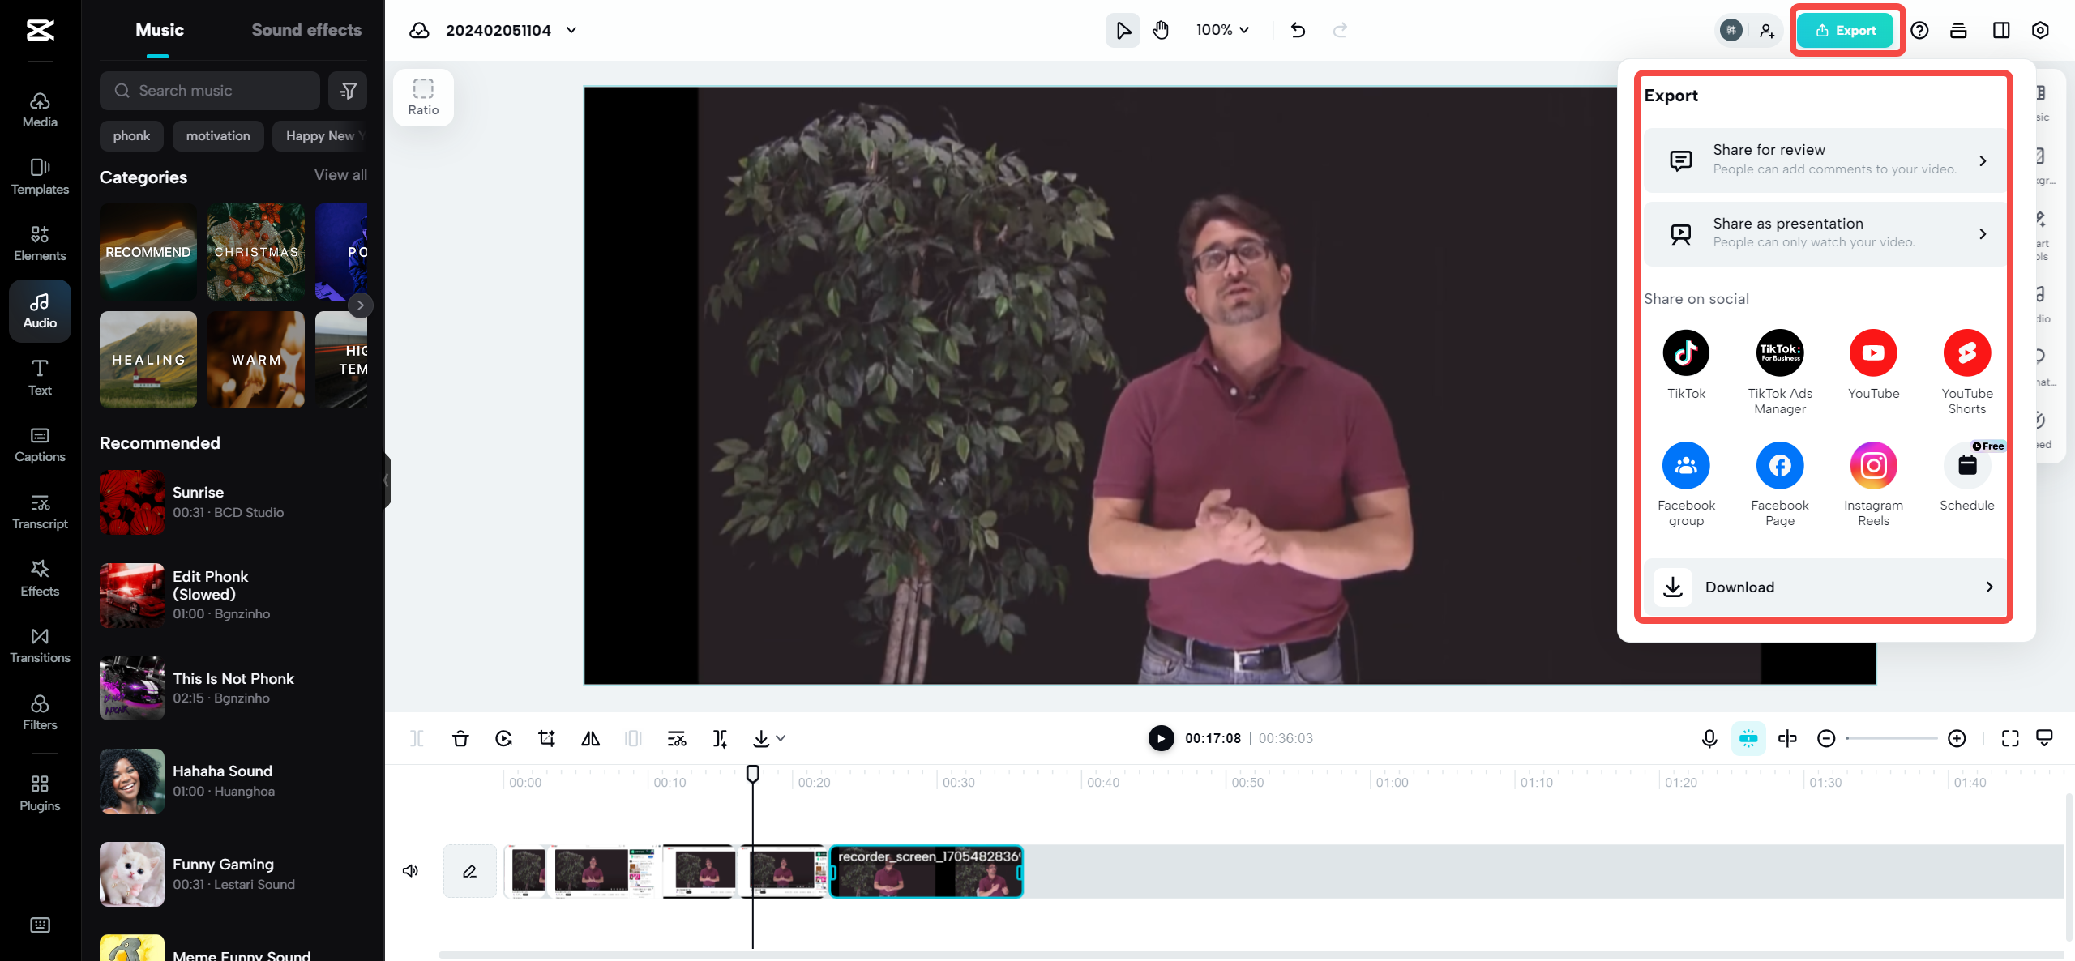2075x961 pixels.
Task: Open the Text panel in the sidebar
Action: pyautogui.click(x=39, y=378)
